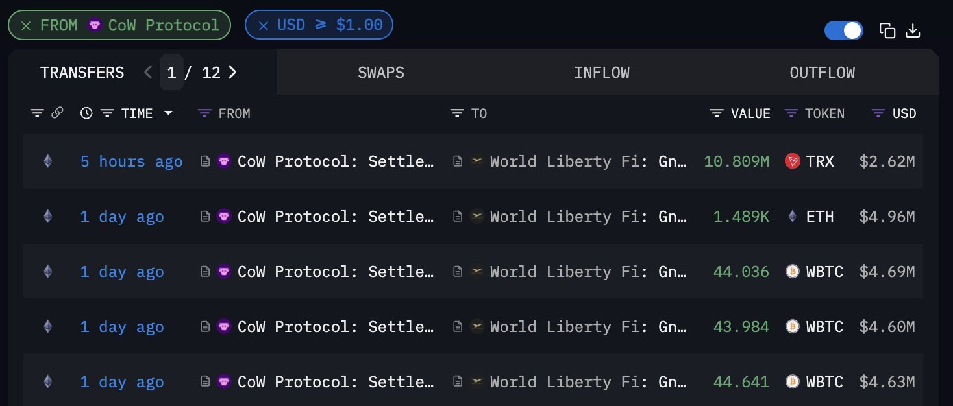The width and height of the screenshot is (953, 406).
Task: Switch to the SWAPS tab
Action: pyautogui.click(x=381, y=73)
